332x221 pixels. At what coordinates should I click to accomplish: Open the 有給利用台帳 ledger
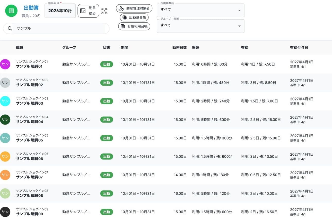coord(134,26)
